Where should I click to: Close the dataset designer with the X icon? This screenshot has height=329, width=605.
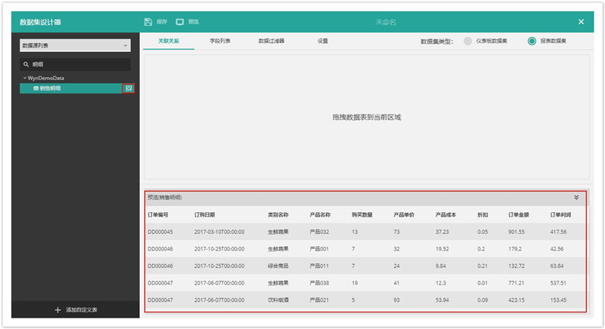point(581,22)
